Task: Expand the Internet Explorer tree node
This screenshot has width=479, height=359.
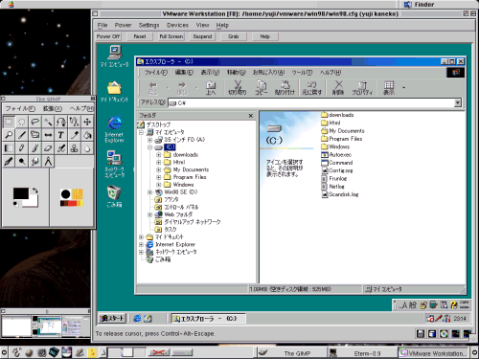Action: [141, 245]
